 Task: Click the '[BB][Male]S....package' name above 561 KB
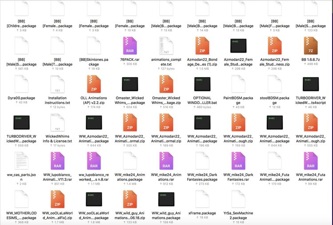(x=21, y=62)
